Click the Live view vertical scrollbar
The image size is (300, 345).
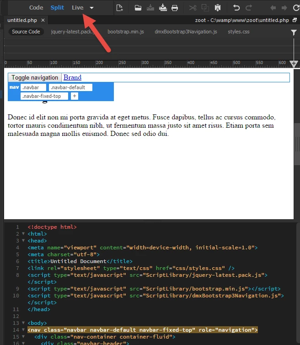297,144
